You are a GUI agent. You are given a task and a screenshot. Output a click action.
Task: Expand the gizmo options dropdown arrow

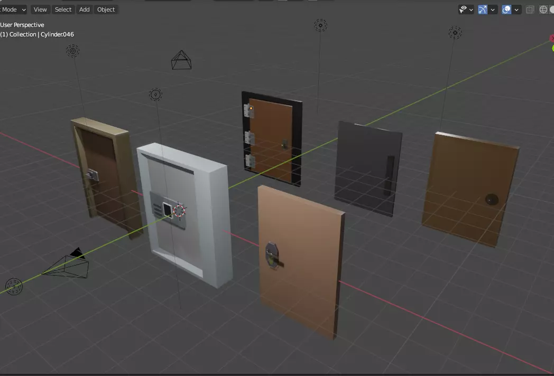point(493,10)
